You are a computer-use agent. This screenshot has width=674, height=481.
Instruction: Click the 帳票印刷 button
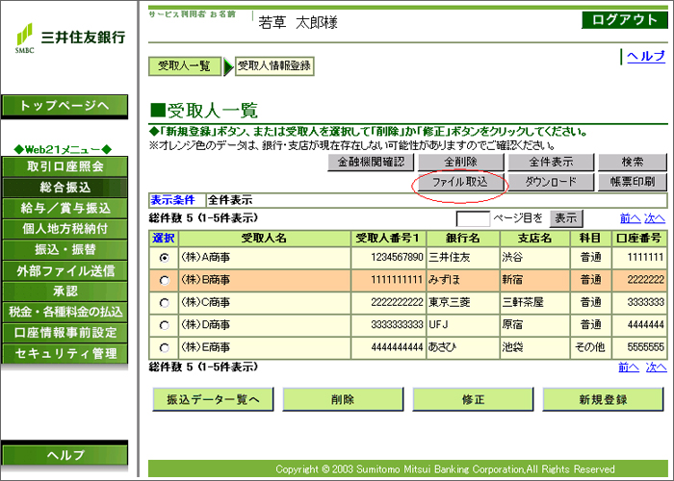[633, 182]
